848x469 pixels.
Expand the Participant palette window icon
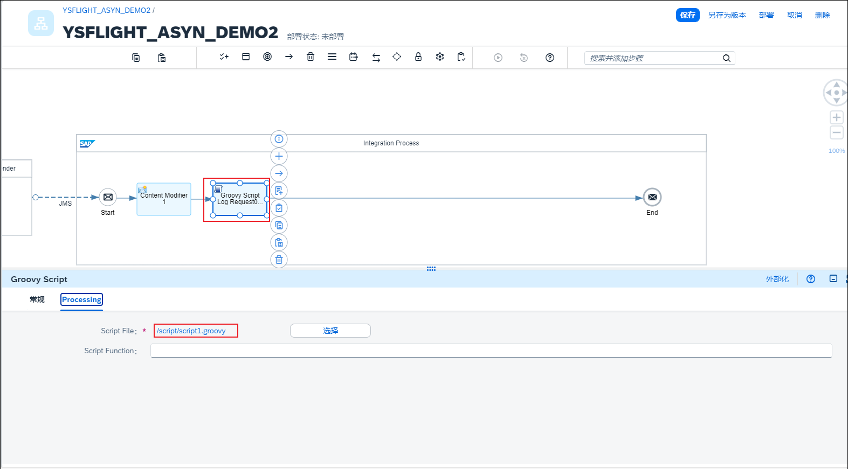coord(246,57)
